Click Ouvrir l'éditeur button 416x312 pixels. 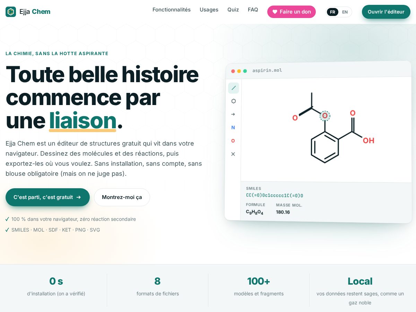pos(386,12)
